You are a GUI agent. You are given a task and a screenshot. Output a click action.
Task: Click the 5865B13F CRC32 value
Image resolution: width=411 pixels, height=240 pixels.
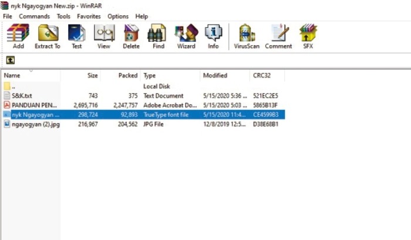(x=265, y=105)
